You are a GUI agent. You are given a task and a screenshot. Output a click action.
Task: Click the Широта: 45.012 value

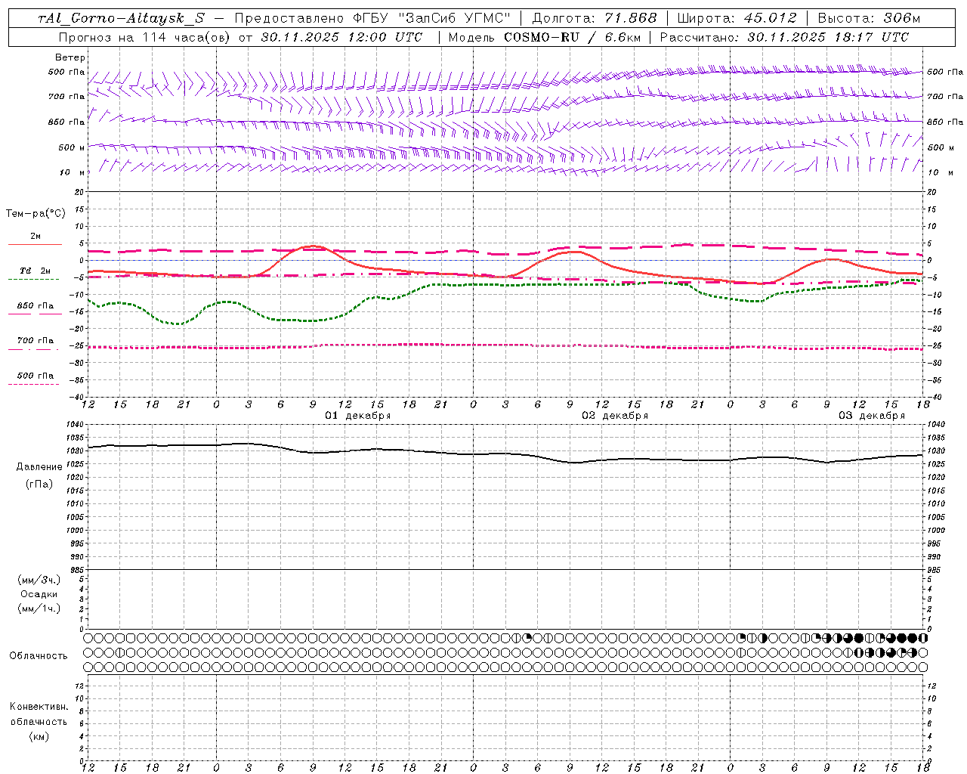737,18
